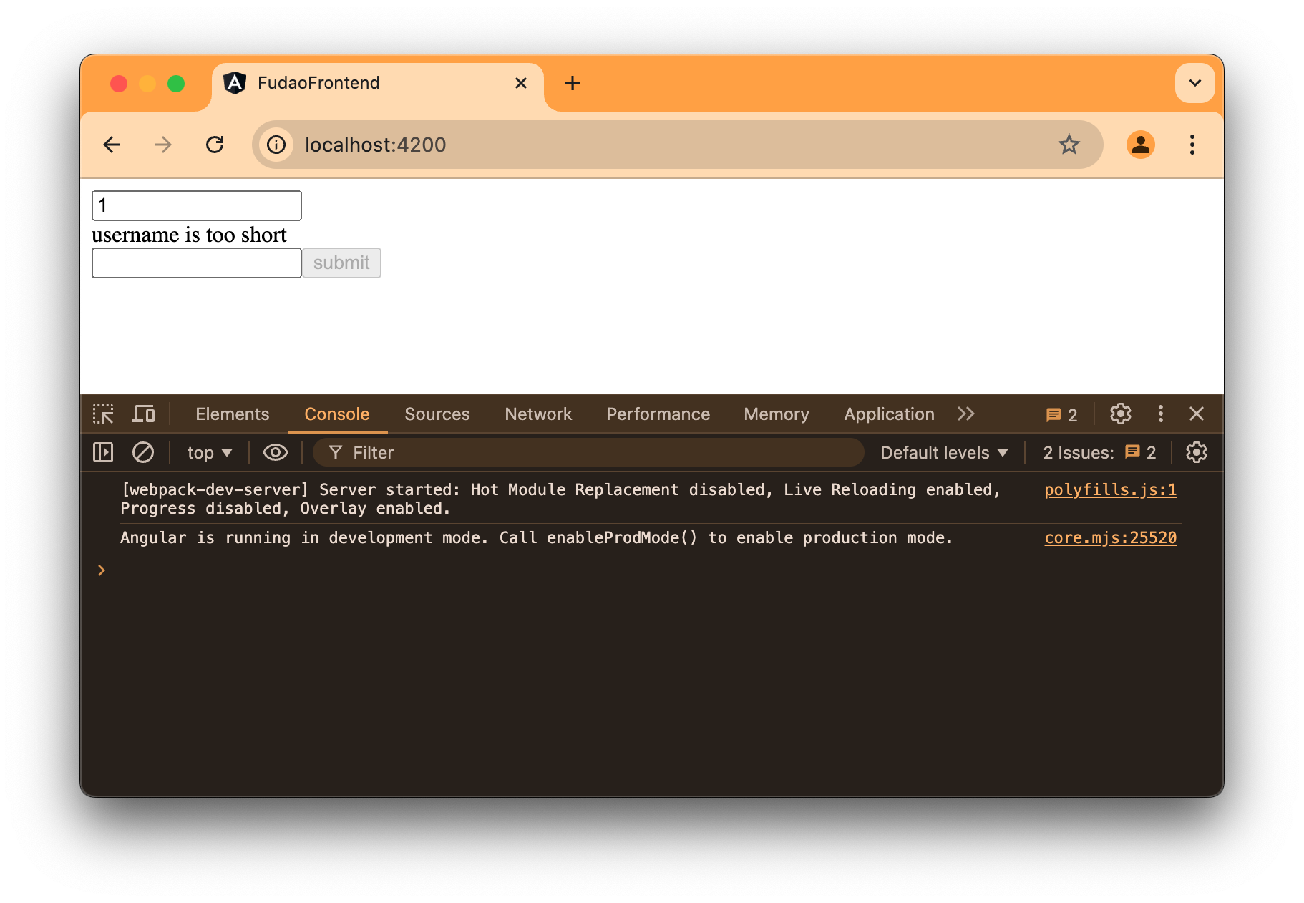
Task: Open the browser profile avatar icon
Action: [x=1141, y=145]
